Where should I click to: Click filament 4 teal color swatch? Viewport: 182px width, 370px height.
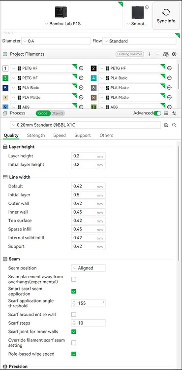[x=93, y=78]
